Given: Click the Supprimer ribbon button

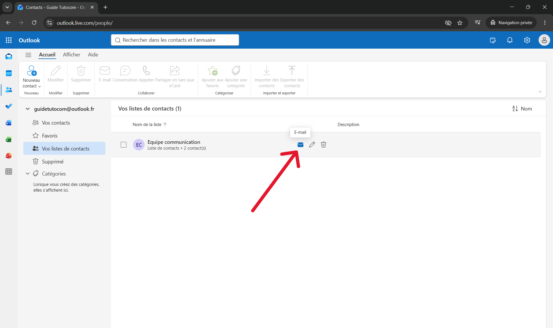Looking at the screenshot, I should pos(81,74).
